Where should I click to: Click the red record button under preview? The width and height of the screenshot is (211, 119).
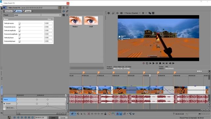click(144, 63)
